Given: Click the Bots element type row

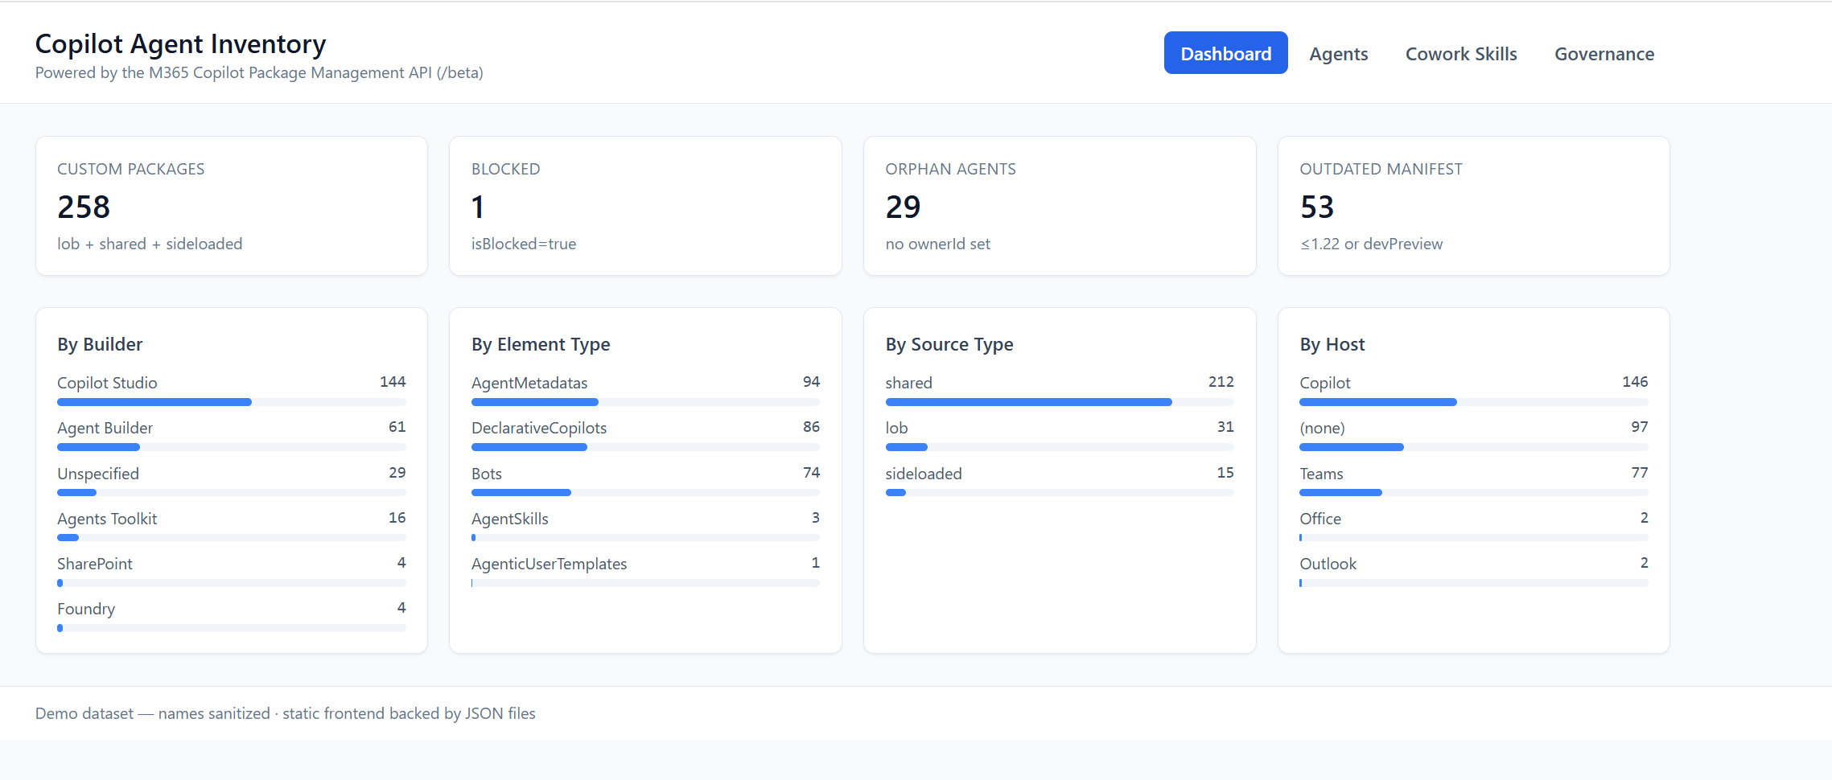Looking at the screenshot, I should [645, 481].
